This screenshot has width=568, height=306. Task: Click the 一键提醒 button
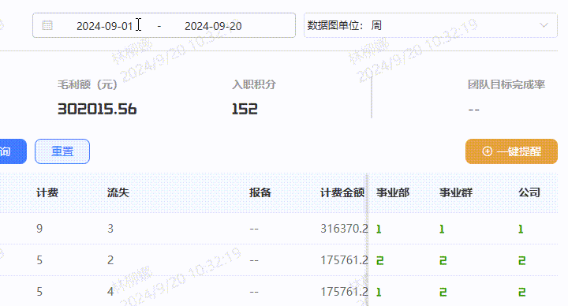(x=511, y=151)
